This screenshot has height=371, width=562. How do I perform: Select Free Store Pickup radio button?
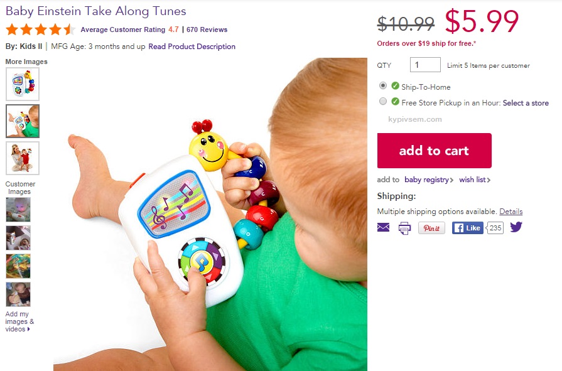pyautogui.click(x=383, y=102)
